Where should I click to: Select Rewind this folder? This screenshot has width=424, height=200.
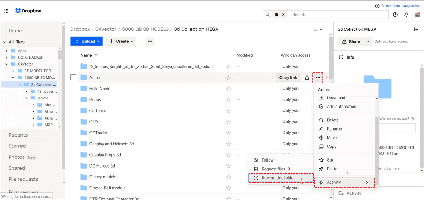281,178
